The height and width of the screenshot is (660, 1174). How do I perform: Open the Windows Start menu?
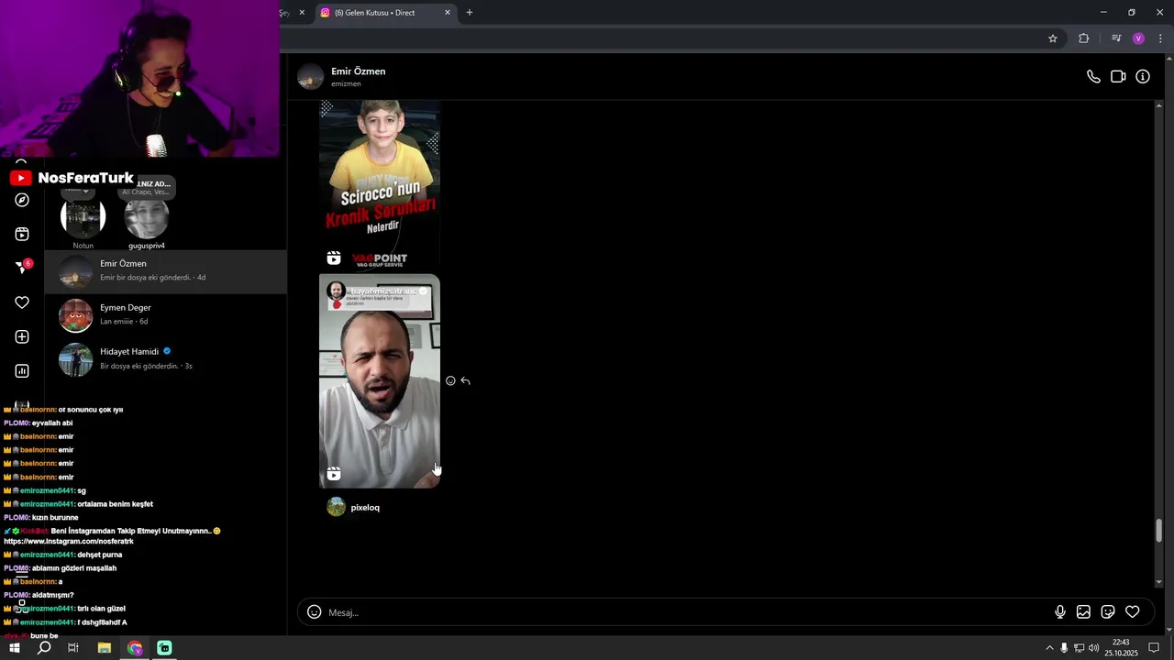[15, 648]
